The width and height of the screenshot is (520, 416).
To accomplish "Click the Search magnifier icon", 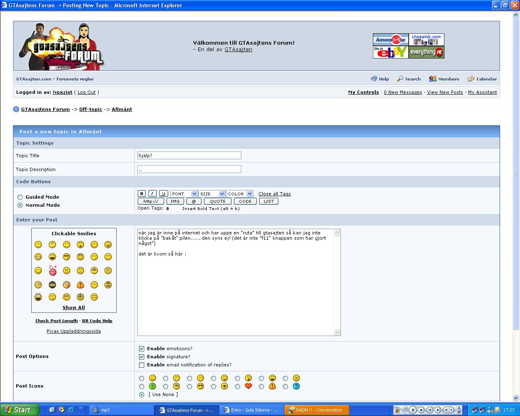I will [x=400, y=79].
